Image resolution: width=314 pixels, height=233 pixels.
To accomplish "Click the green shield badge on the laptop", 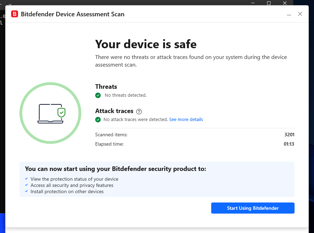I will pyautogui.click(x=61, y=112).
